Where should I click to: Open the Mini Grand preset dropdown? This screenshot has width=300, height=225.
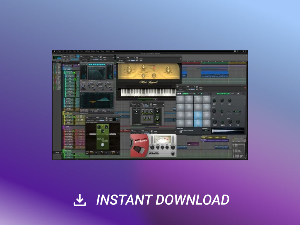click(x=131, y=59)
